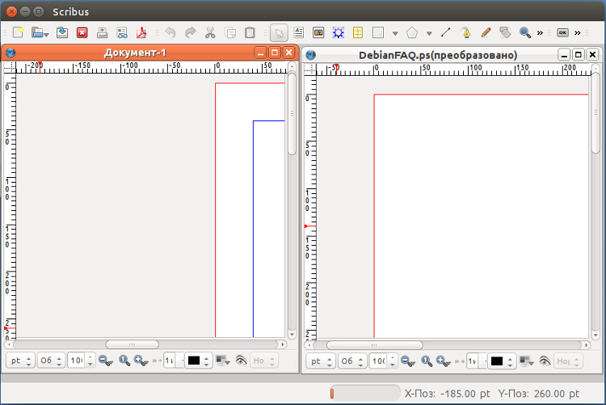
Task: Choose the Insert Table tool
Action: [357, 33]
